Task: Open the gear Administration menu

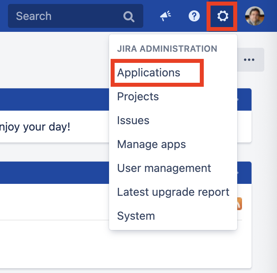Action: click(222, 16)
